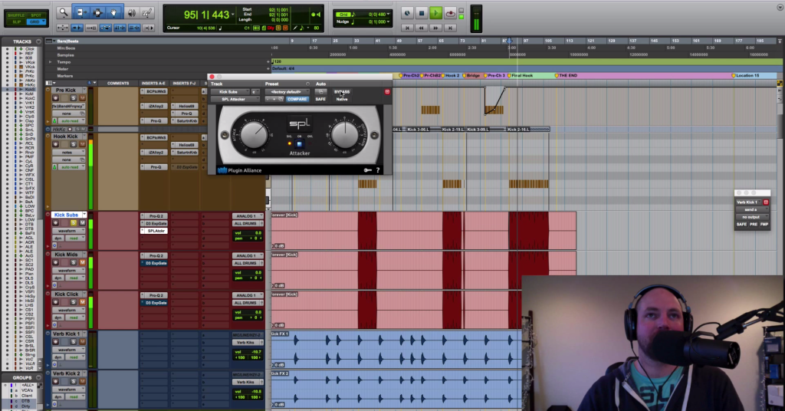Record-enable the Verb Kick 2 track
Screen dimensions: 785x411
click(x=56, y=381)
